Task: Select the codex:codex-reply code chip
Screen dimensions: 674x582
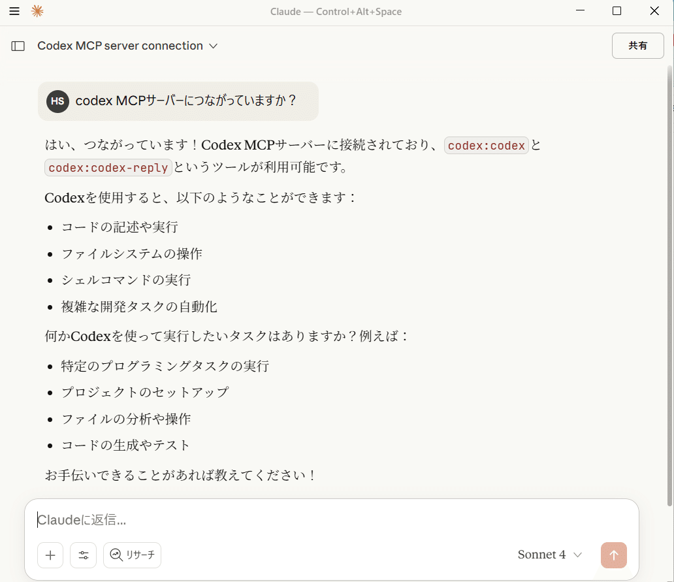Action: (108, 168)
